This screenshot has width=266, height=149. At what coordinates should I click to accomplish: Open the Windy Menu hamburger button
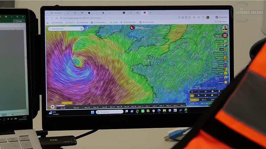[x=225, y=35]
